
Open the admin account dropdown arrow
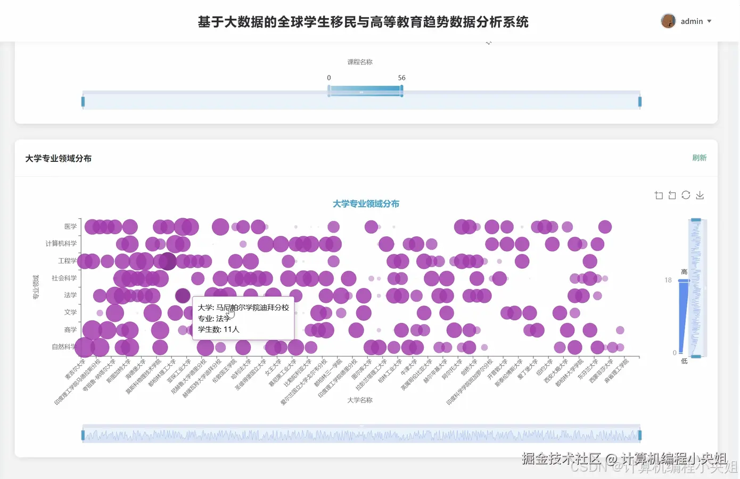[709, 21]
